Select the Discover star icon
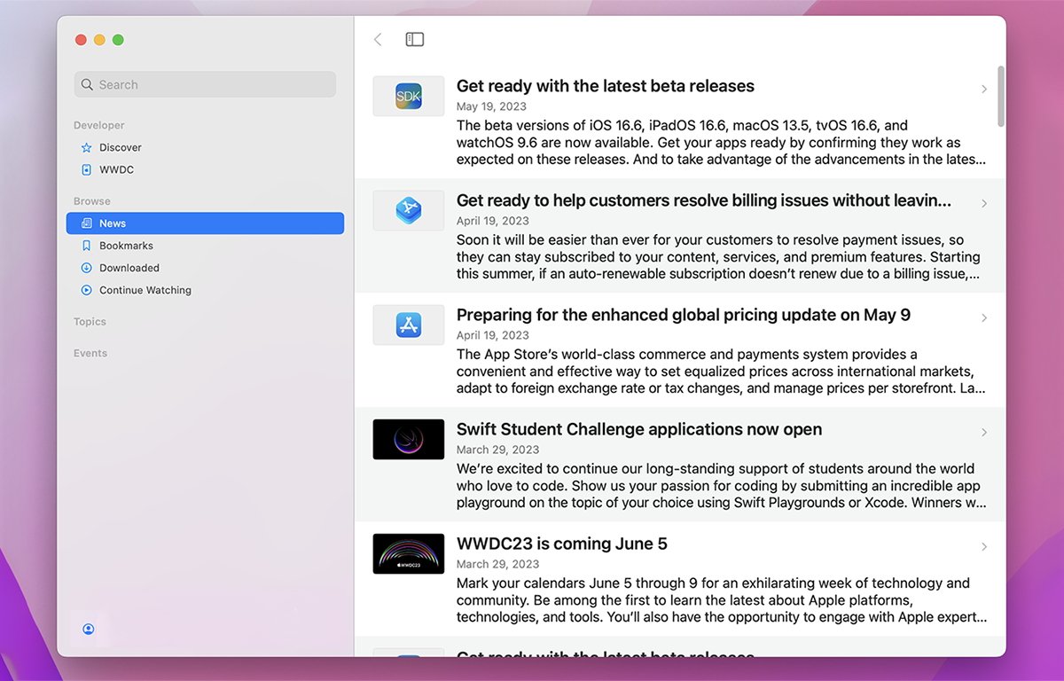1064x681 pixels. click(87, 147)
